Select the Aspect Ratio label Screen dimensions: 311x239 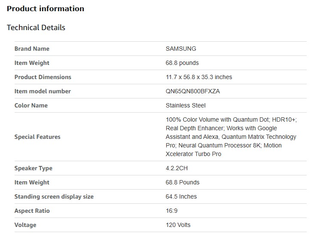pyautogui.click(x=32, y=211)
